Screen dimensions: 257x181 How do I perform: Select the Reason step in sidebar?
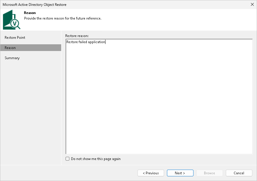click(x=31, y=48)
